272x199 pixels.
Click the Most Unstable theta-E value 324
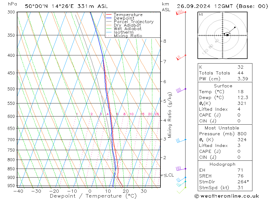[242, 140]
